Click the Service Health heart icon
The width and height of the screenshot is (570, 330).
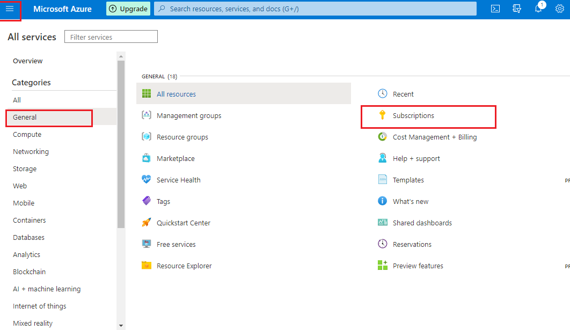point(147,180)
